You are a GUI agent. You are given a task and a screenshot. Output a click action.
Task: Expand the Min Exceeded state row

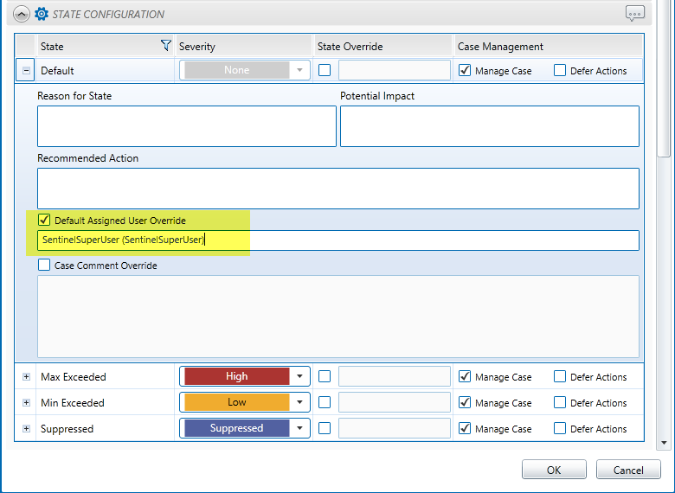tap(26, 403)
